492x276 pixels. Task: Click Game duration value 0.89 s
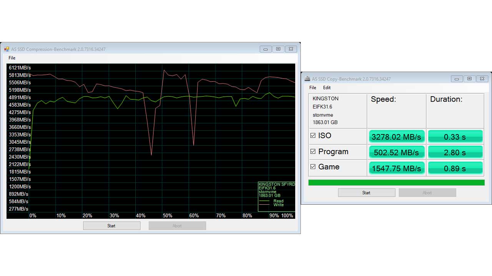click(455, 168)
